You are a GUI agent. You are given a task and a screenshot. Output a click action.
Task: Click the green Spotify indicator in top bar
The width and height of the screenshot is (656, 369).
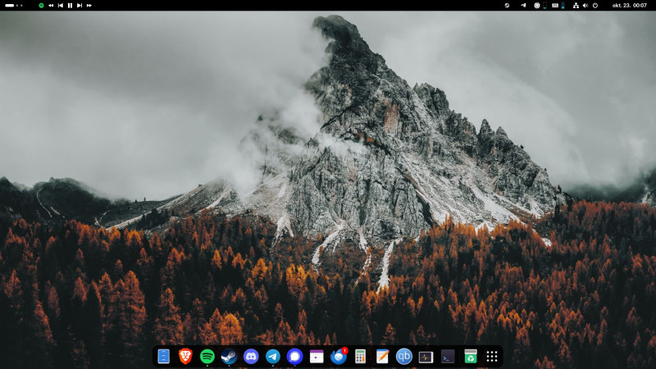(x=41, y=6)
